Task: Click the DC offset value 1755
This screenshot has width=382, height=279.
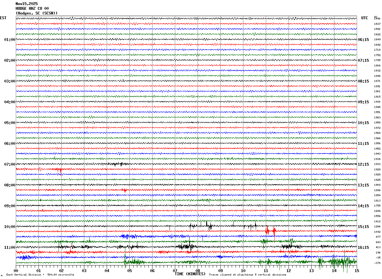Action: pyautogui.click(x=377, y=206)
